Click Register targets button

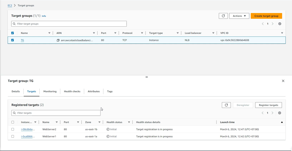click(268, 105)
